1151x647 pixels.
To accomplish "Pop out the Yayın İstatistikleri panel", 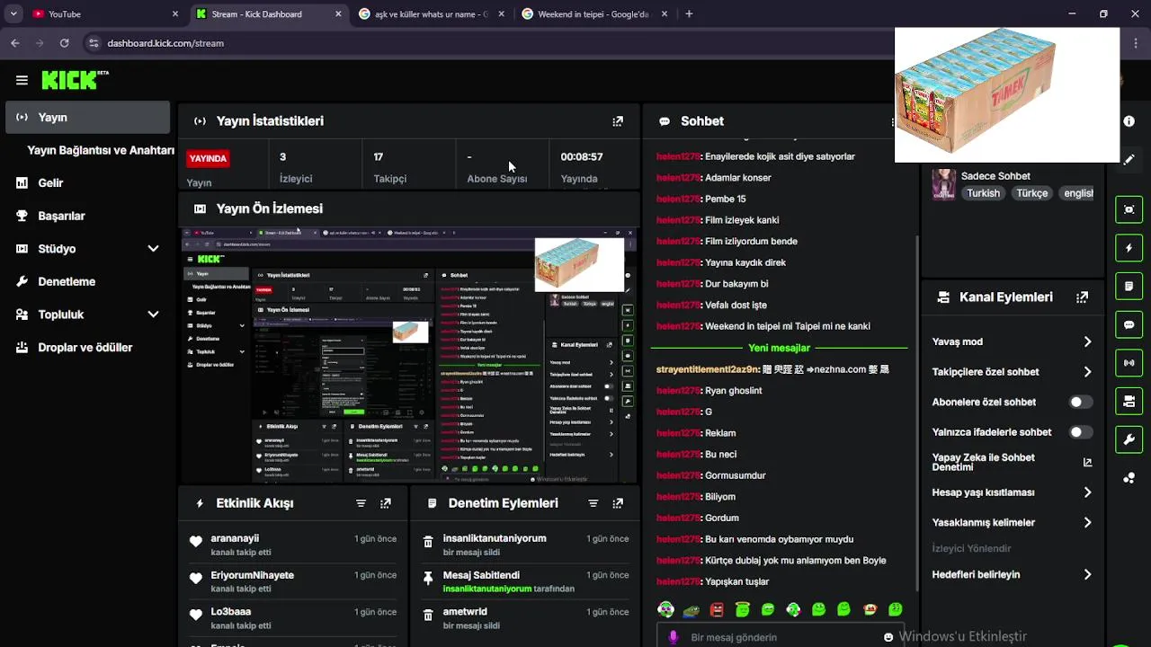I will tap(618, 121).
